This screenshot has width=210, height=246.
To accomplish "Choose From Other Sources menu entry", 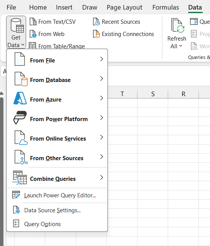I will click(57, 157).
